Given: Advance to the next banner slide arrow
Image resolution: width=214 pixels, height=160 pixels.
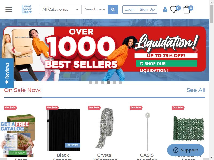Looking at the screenshot, I should pos(196,50).
